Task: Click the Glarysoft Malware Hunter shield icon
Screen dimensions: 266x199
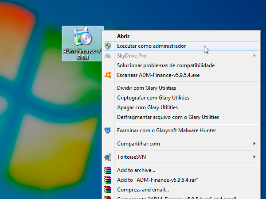Action: (x=108, y=130)
